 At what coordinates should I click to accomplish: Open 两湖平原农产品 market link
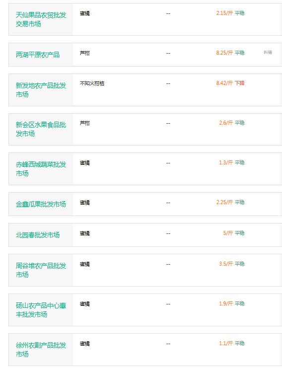(38, 55)
